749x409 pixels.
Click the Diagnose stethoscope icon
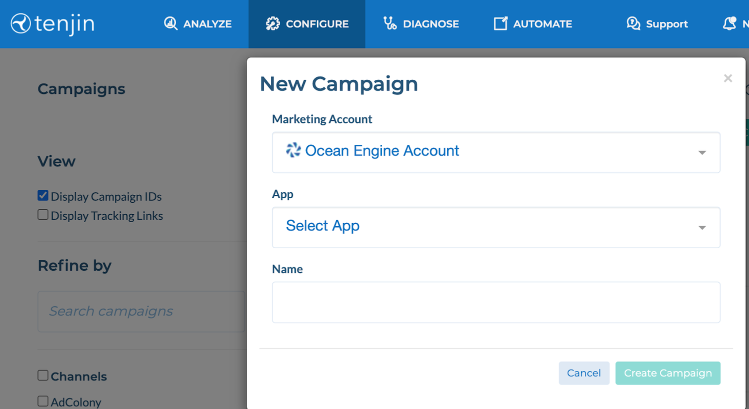[x=389, y=23]
